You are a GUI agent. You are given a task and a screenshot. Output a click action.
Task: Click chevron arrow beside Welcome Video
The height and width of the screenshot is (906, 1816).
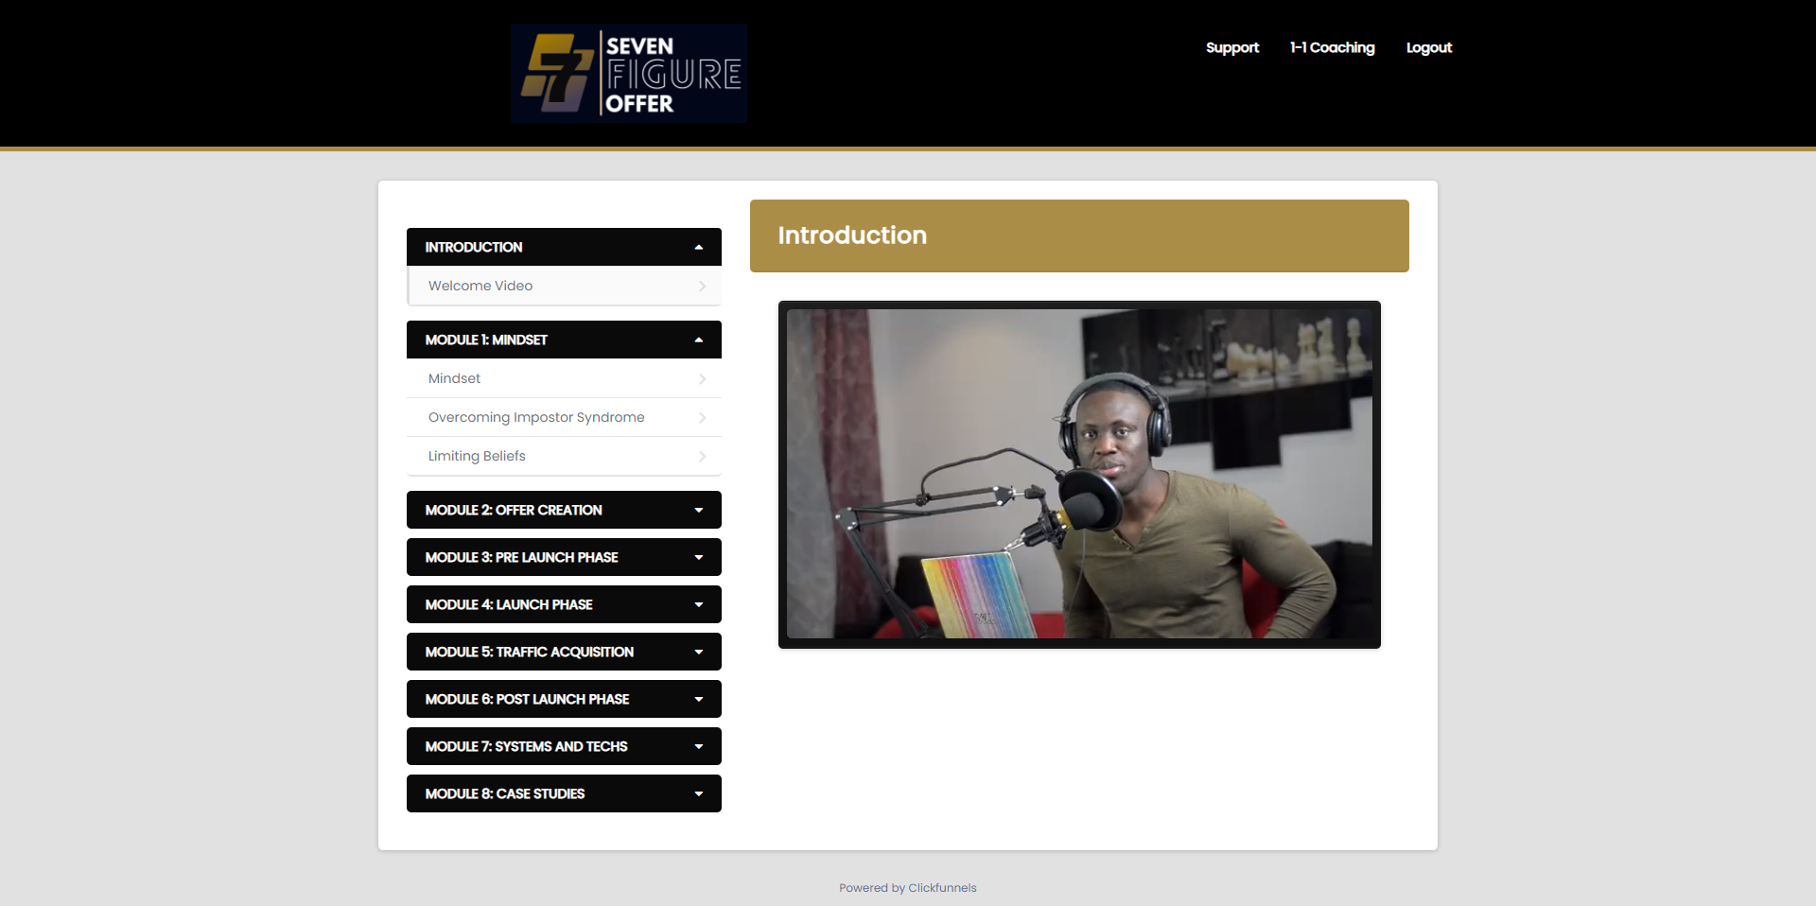pos(702,286)
